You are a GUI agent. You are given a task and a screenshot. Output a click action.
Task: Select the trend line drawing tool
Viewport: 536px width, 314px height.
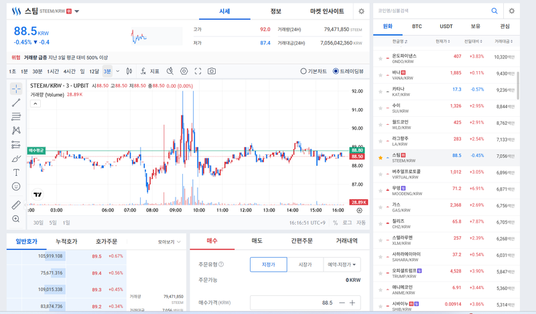(x=16, y=103)
